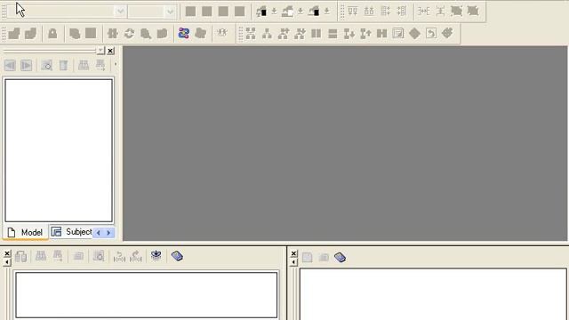Click the magnifier search icon in the explorer toolbar
This screenshot has width=569, height=320.
[x=46, y=66]
